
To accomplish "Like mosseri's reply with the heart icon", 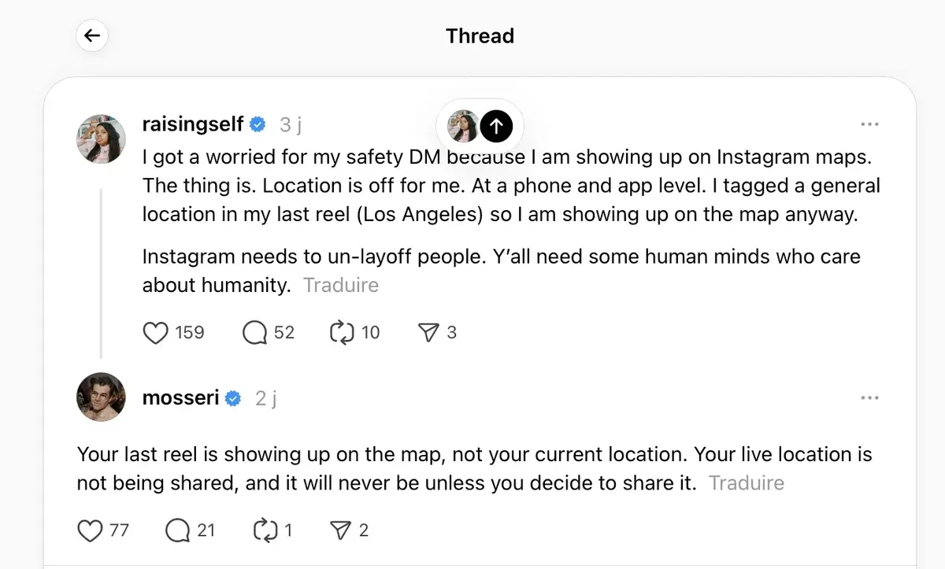I will (91, 530).
